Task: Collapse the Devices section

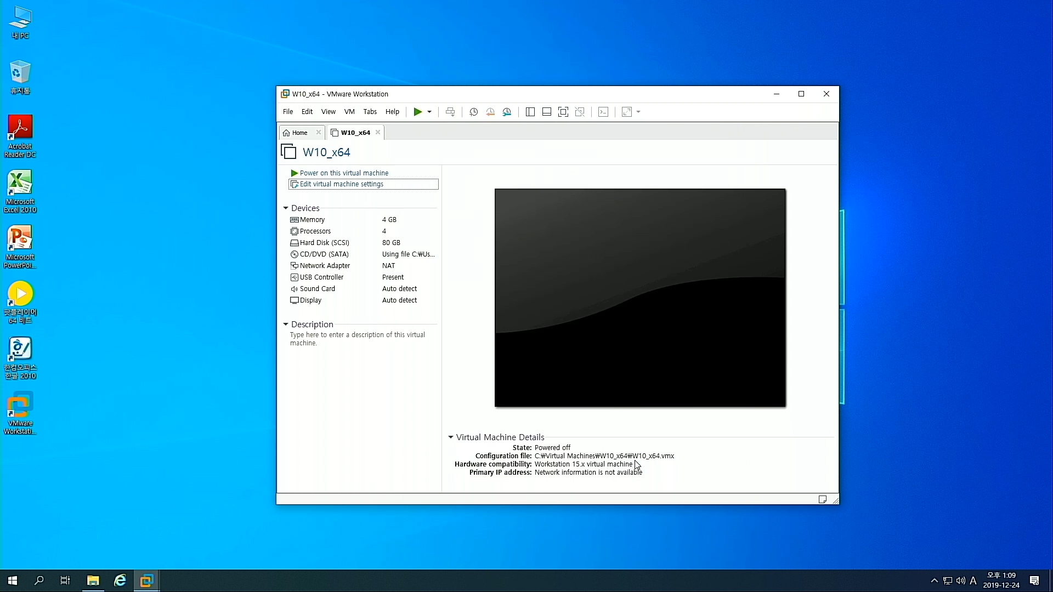Action: point(286,208)
